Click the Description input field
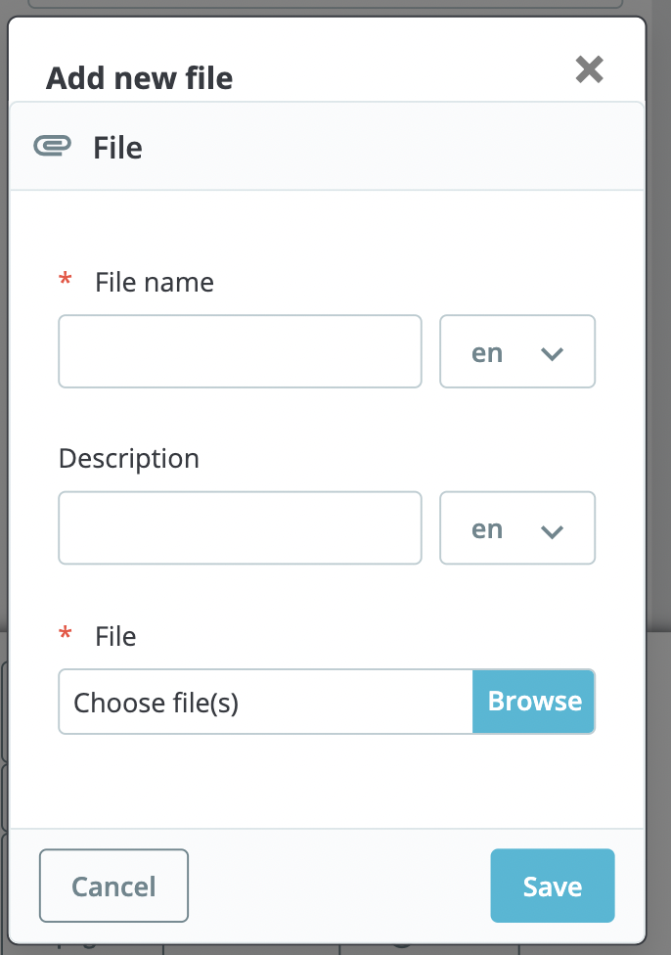671x955 pixels. 240,528
